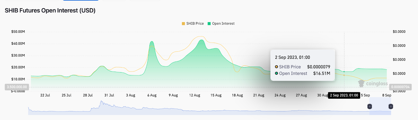Click the 12 Aug x-axis label
418x120 pixels.
[195, 95]
